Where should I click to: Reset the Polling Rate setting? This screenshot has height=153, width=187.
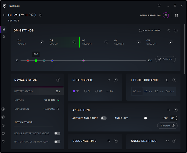point(109,80)
